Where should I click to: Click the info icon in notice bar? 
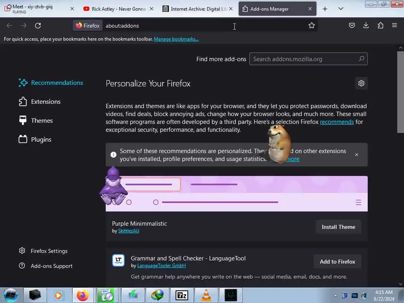tap(113, 155)
